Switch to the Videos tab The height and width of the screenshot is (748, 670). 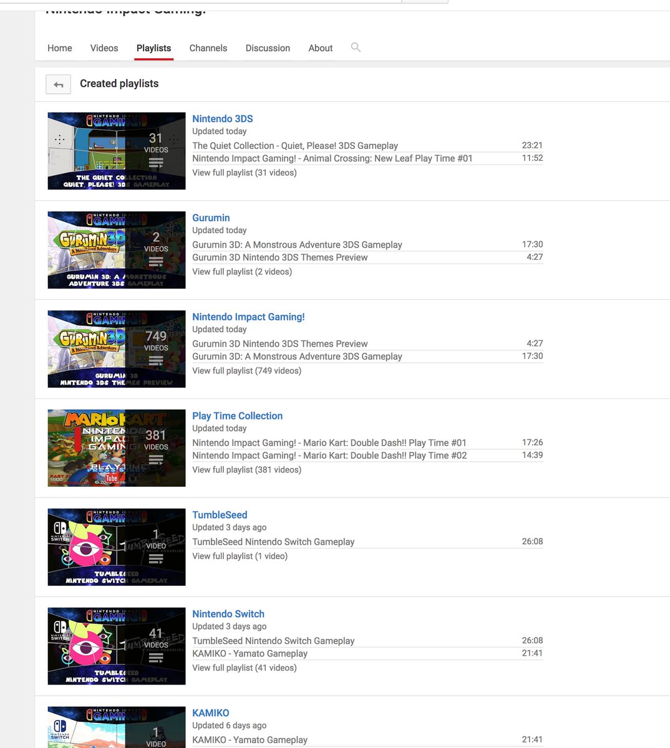tap(104, 48)
